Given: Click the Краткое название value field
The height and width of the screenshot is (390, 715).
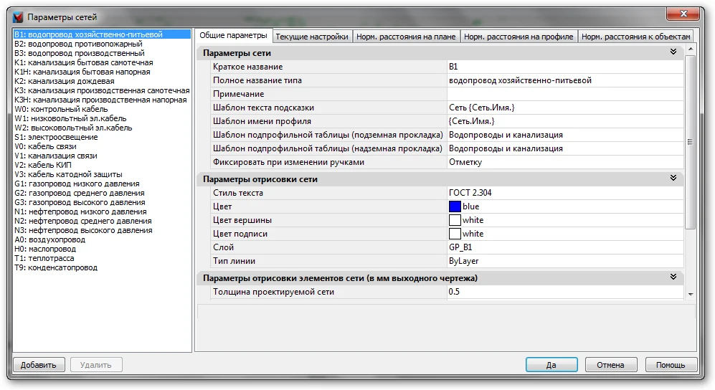Looking at the screenshot, I should coord(564,67).
